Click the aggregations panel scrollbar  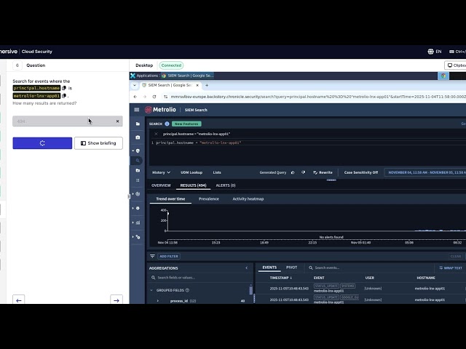coord(250,289)
